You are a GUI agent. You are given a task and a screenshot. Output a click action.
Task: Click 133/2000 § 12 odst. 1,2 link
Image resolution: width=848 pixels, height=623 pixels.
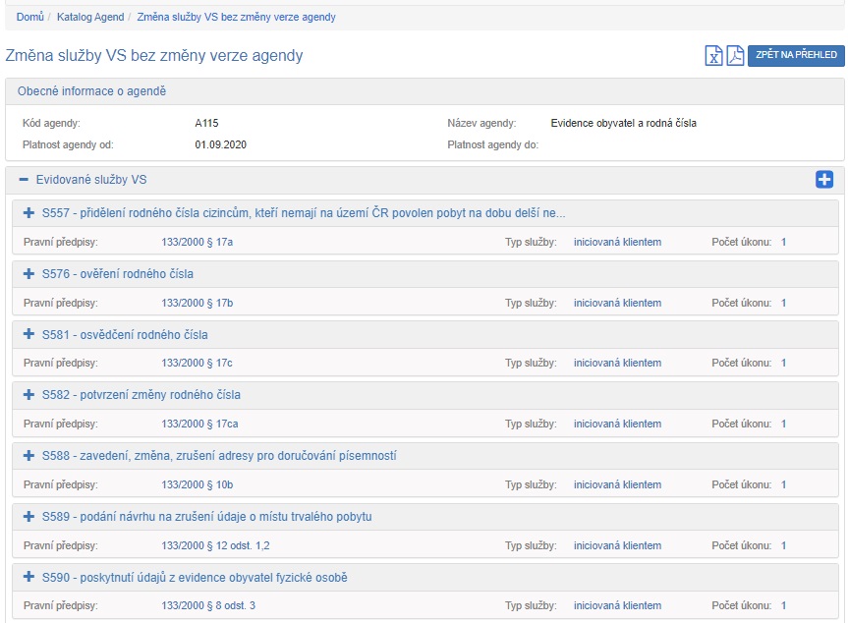215,545
